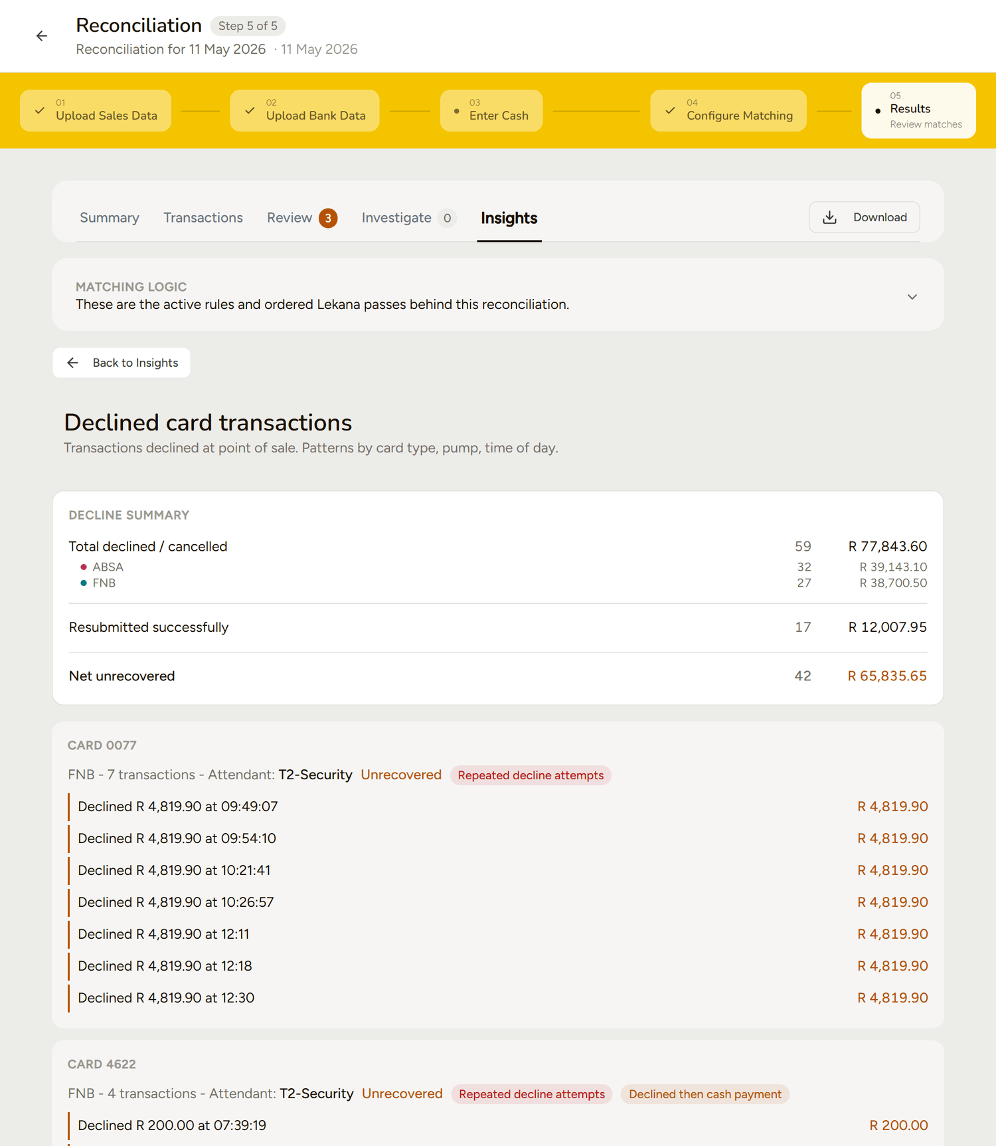Click the Investigate count badge 0

[448, 218]
